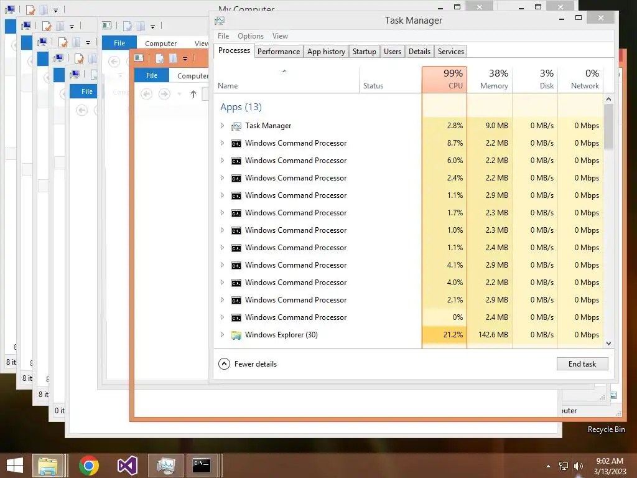Show hidden tray icons arrow

[549, 466]
